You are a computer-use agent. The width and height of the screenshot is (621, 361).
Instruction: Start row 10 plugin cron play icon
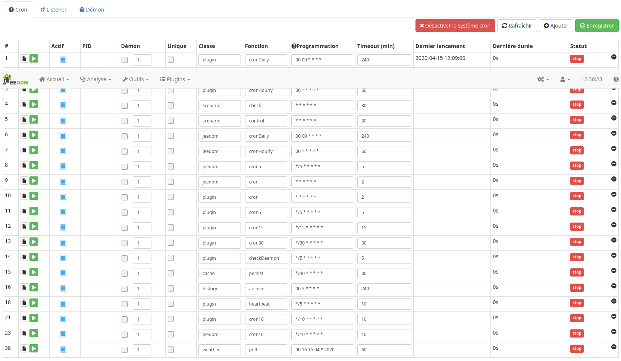(34, 196)
